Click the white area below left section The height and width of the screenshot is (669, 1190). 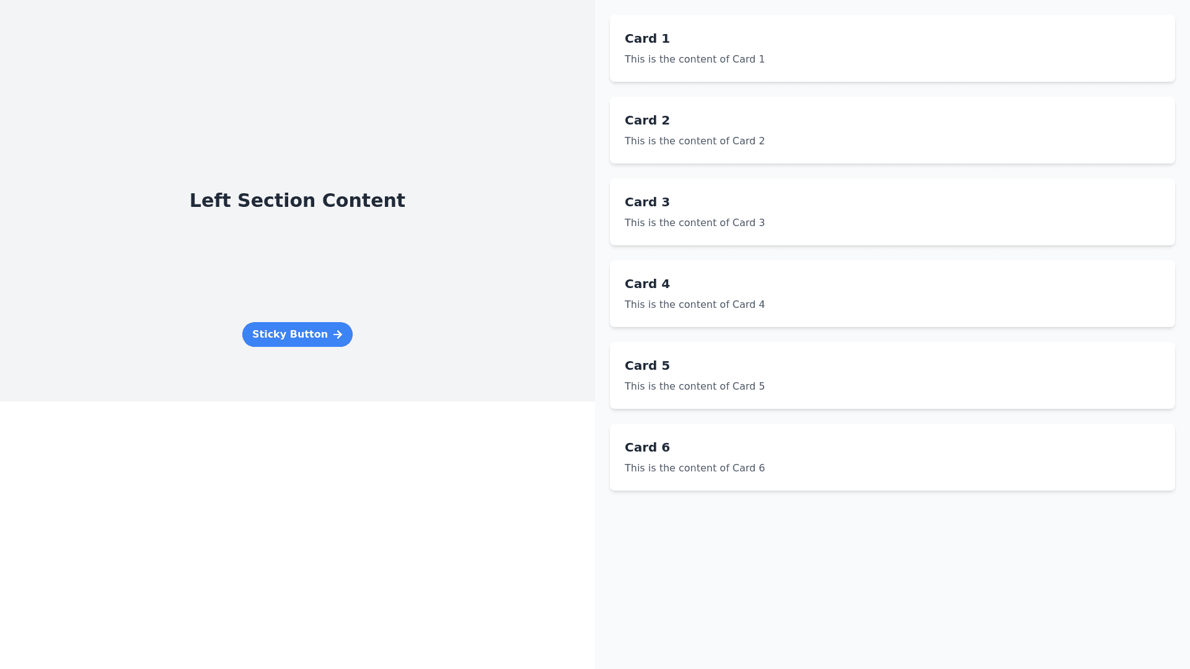point(297,533)
